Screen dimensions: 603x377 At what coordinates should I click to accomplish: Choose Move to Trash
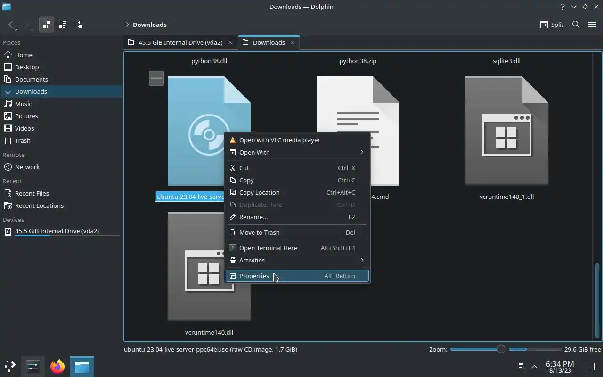point(297,232)
